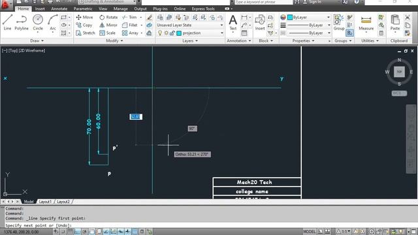Expand the Modify panel
418x235 pixels.
point(115,40)
